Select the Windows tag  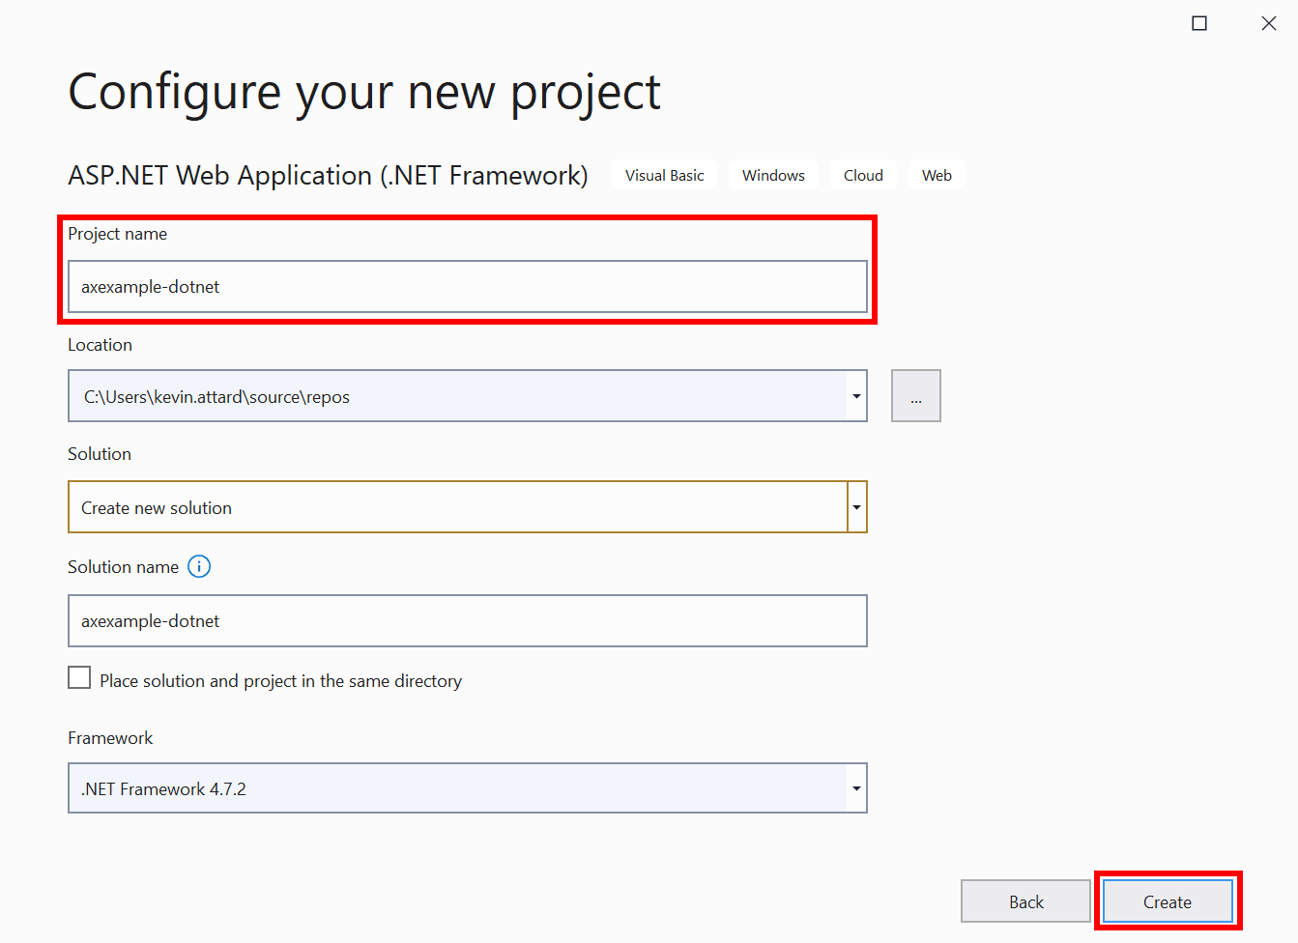pyautogui.click(x=773, y=175)
